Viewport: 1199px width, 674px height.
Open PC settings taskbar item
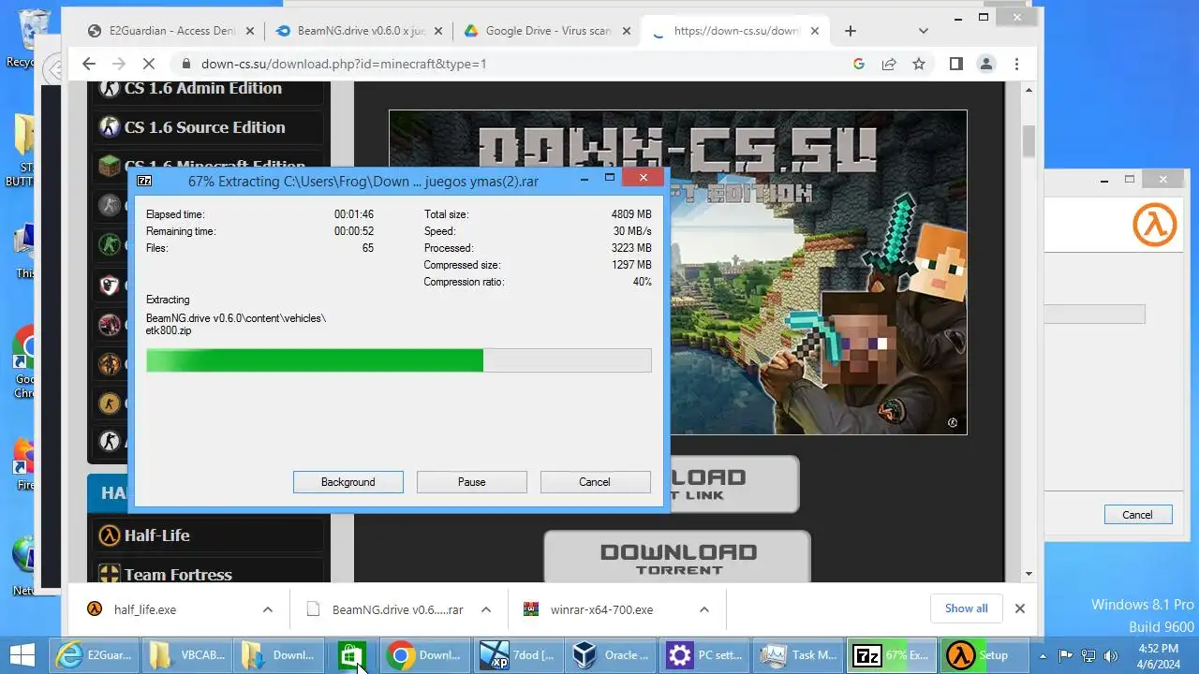[704, 655]
